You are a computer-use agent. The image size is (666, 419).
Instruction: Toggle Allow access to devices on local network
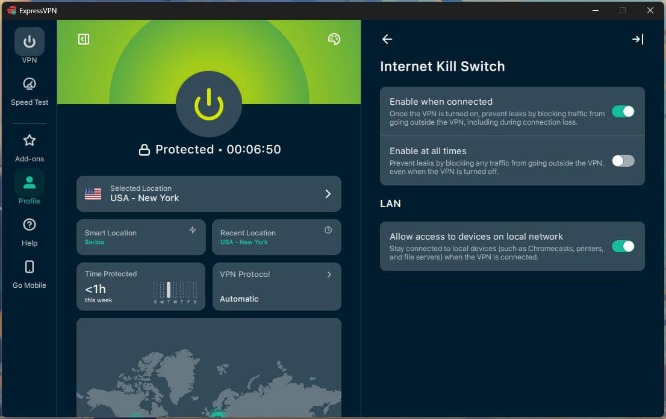coord(623,246)
